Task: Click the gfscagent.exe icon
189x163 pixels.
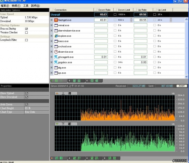Action: pos(56,57)
